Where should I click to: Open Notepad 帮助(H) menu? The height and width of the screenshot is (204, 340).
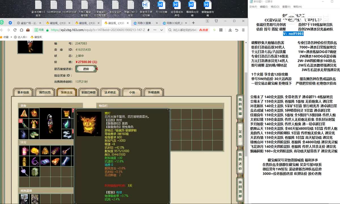pyautogui.click(x=297, y=7)
